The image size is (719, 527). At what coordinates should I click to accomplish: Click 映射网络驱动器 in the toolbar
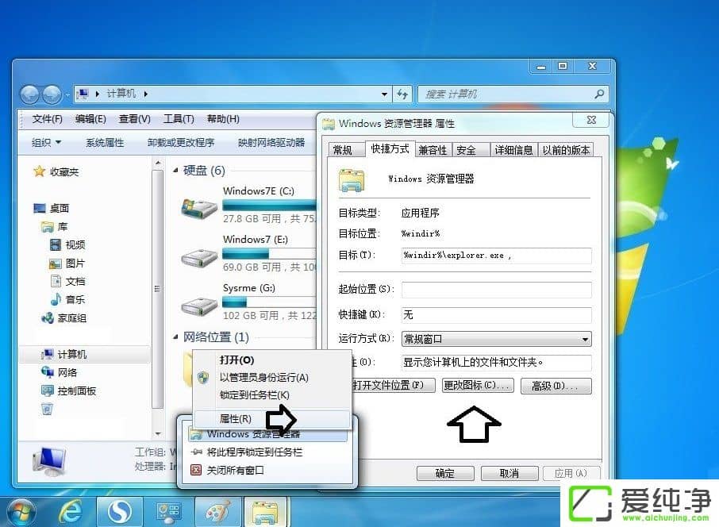click(271, 143)
